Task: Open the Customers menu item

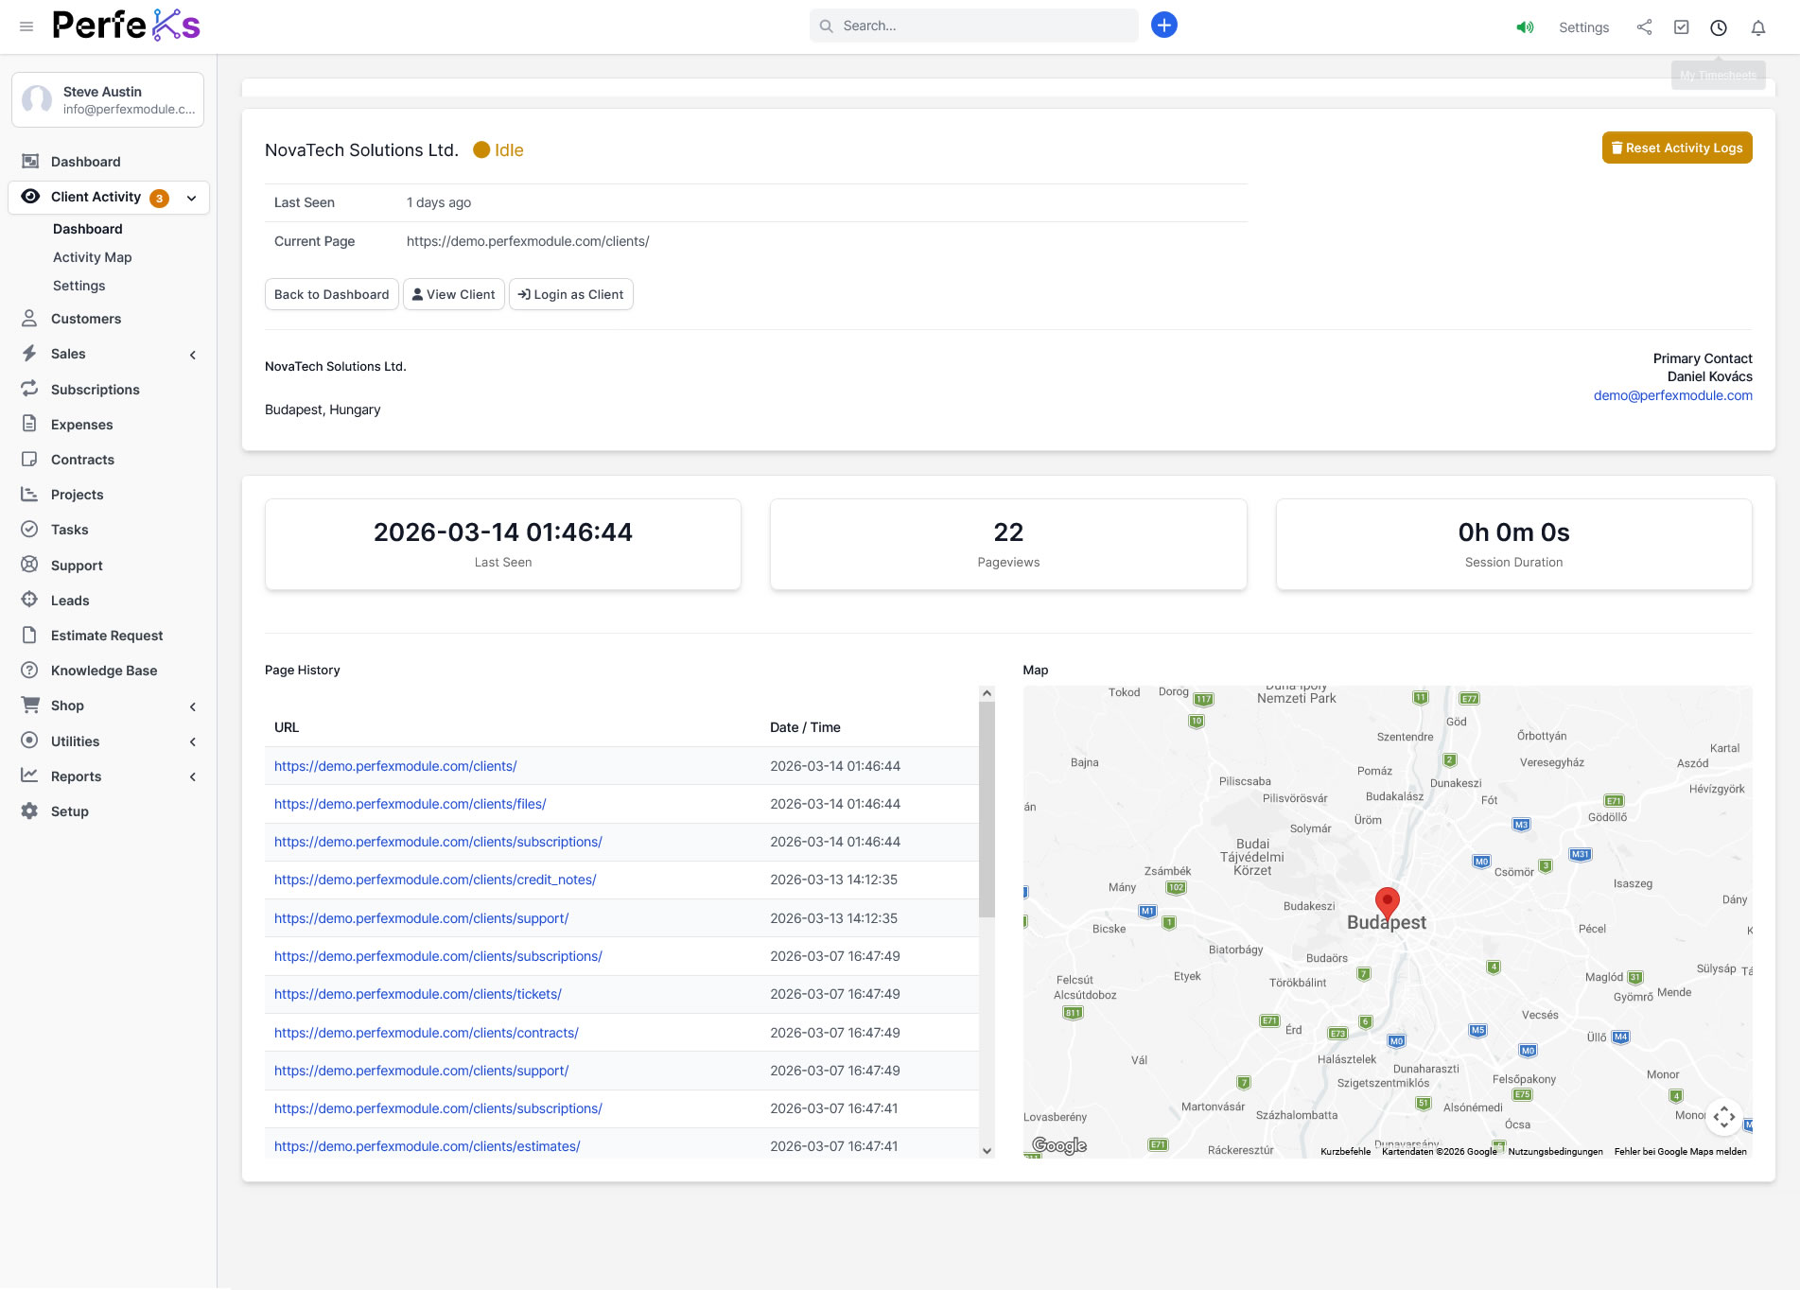Action: [86, 319]
